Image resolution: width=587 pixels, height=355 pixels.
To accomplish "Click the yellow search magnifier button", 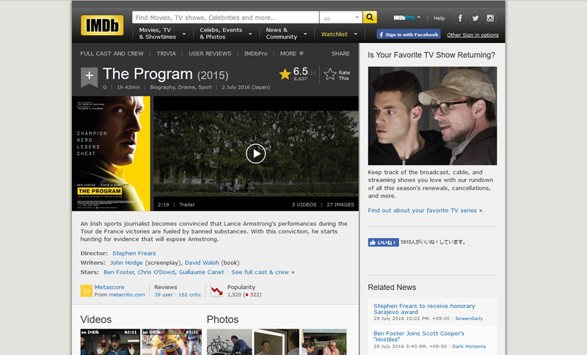I will pyautogui.click(x=370, y=17).
